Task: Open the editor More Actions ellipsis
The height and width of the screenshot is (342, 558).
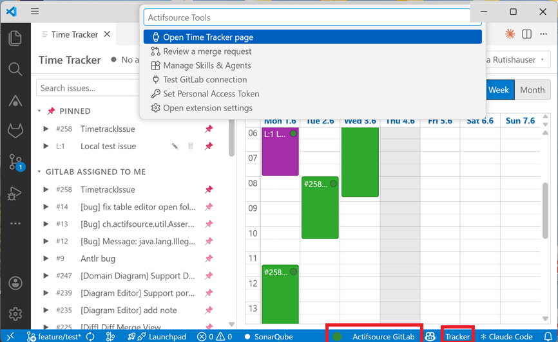Action: [x=543, y=34]
